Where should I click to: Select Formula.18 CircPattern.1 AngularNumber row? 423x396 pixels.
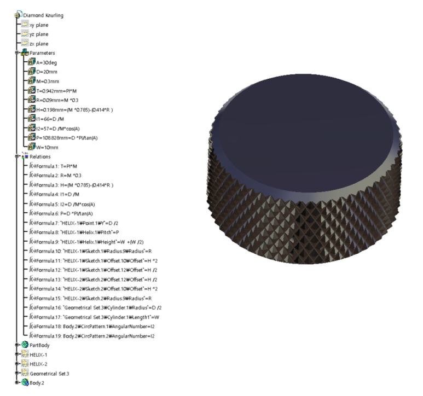[92, 327]
